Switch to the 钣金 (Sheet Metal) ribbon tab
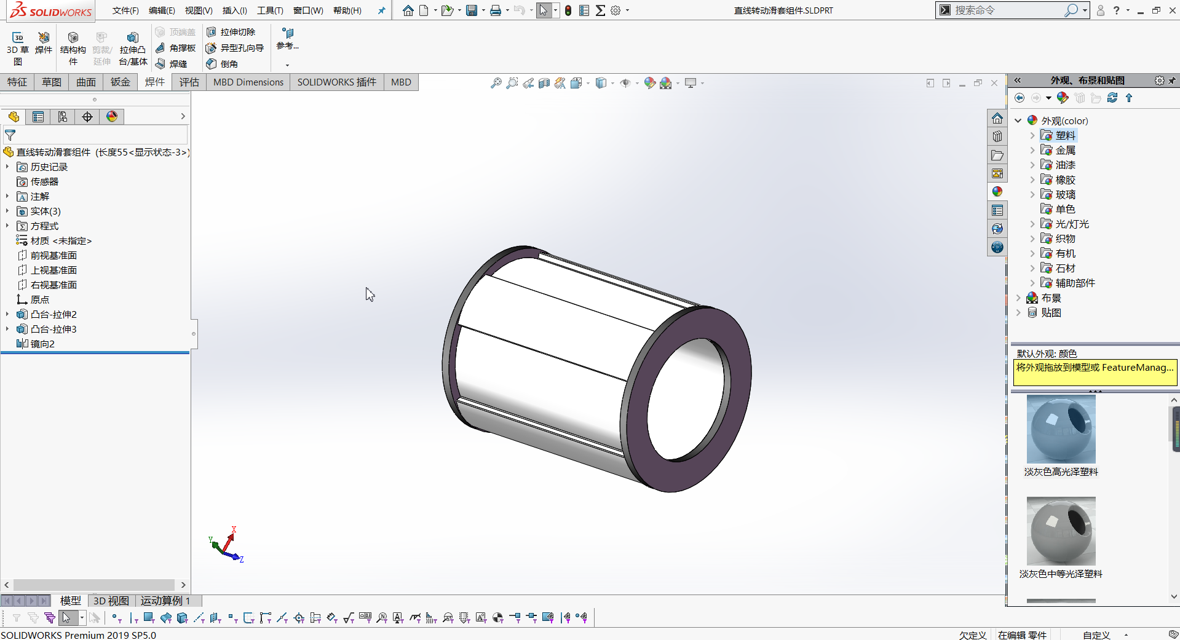Viewport: 1180px width, 640px height. 121,82
